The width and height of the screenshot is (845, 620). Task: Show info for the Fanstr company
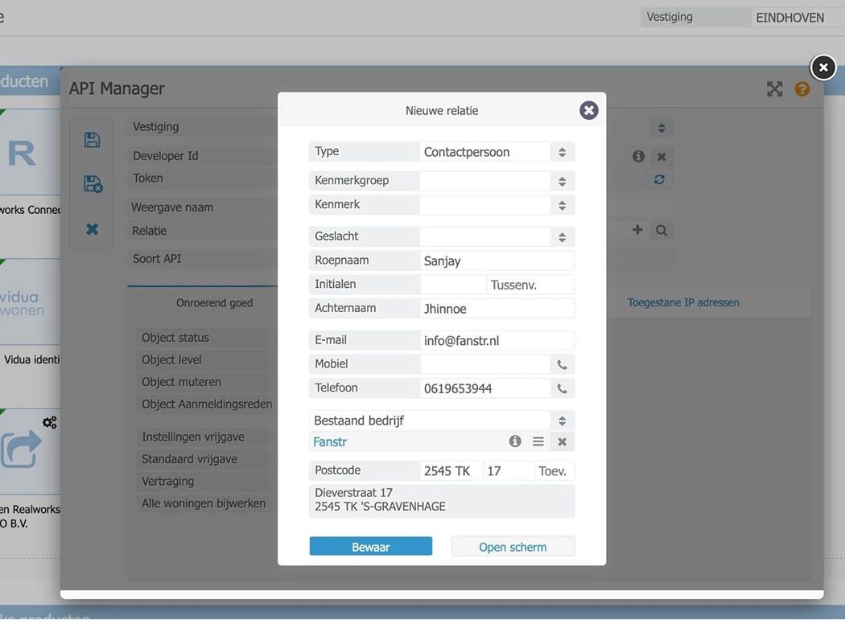click(515, 441)
